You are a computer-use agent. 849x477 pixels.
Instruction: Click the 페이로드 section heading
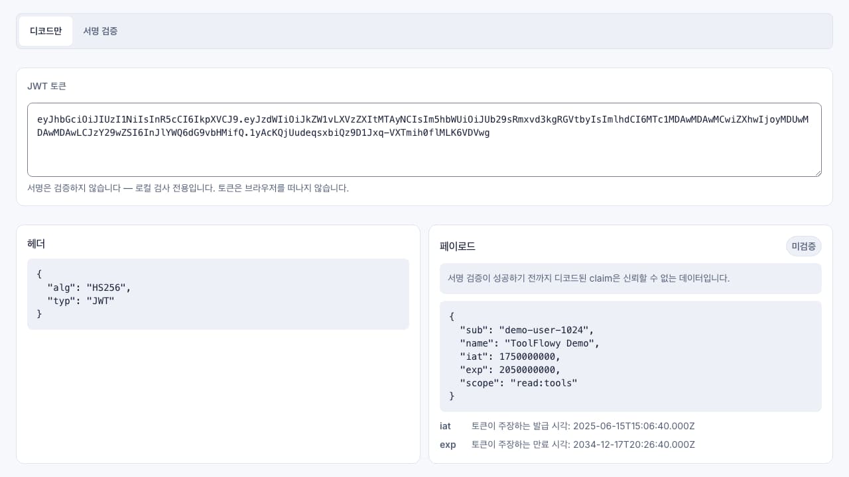tap(458, 246)
